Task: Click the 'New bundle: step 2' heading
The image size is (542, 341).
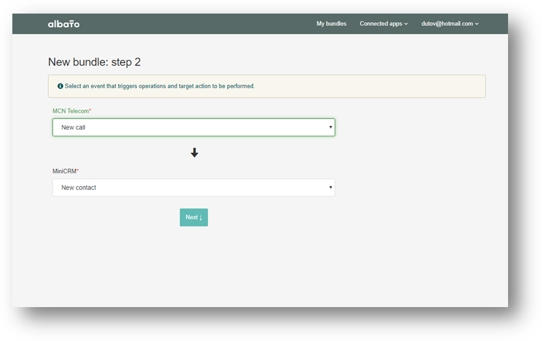Action: [x=94, y=62]
